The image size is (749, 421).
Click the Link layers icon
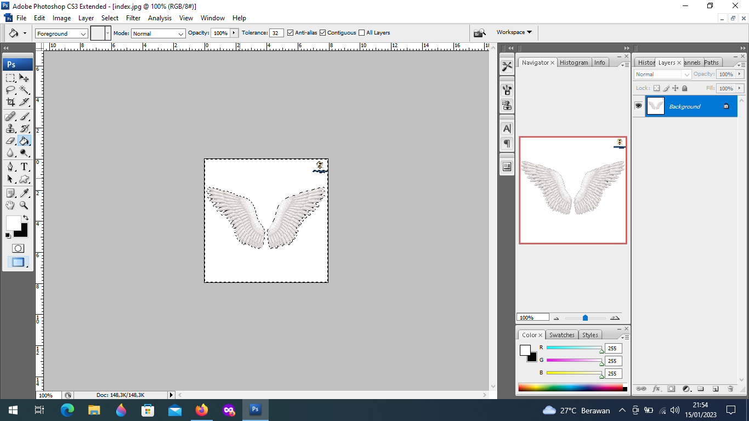(640, 389)
